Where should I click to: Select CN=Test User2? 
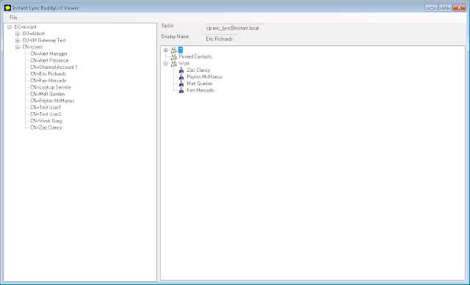pyautogui.click(x=46, y=114)
